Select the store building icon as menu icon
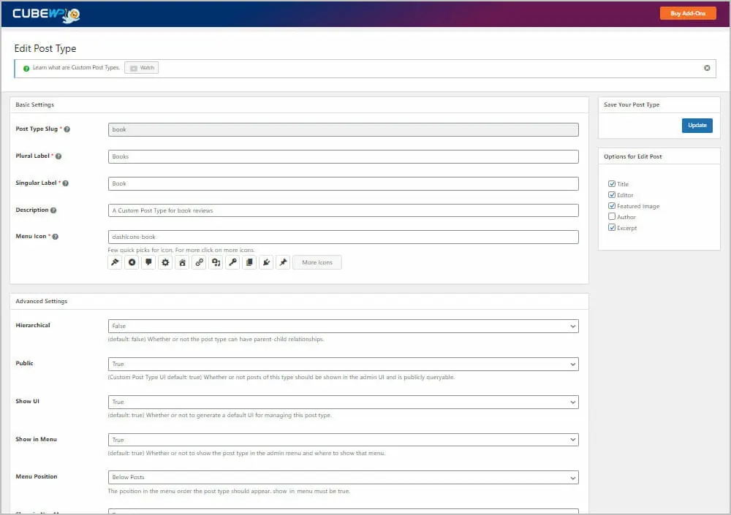Image resolution: width=731 pixels, height=515 pixels. coord(182,262)
